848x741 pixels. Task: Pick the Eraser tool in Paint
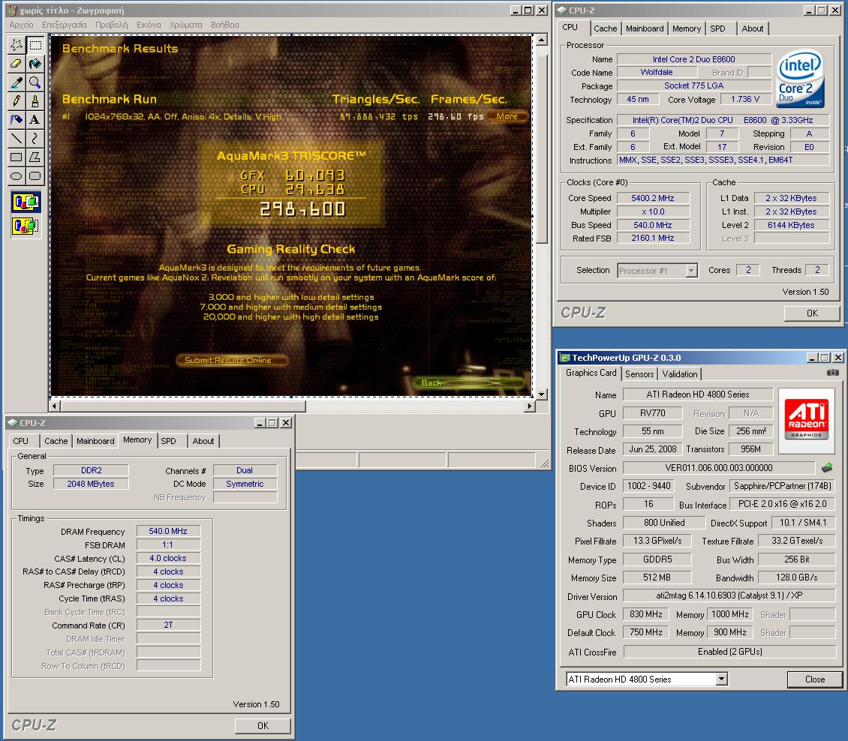(x=17, y=64)
